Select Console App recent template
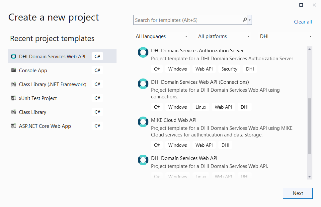This screenshot has width=321, height=207. tap(62, 70)
